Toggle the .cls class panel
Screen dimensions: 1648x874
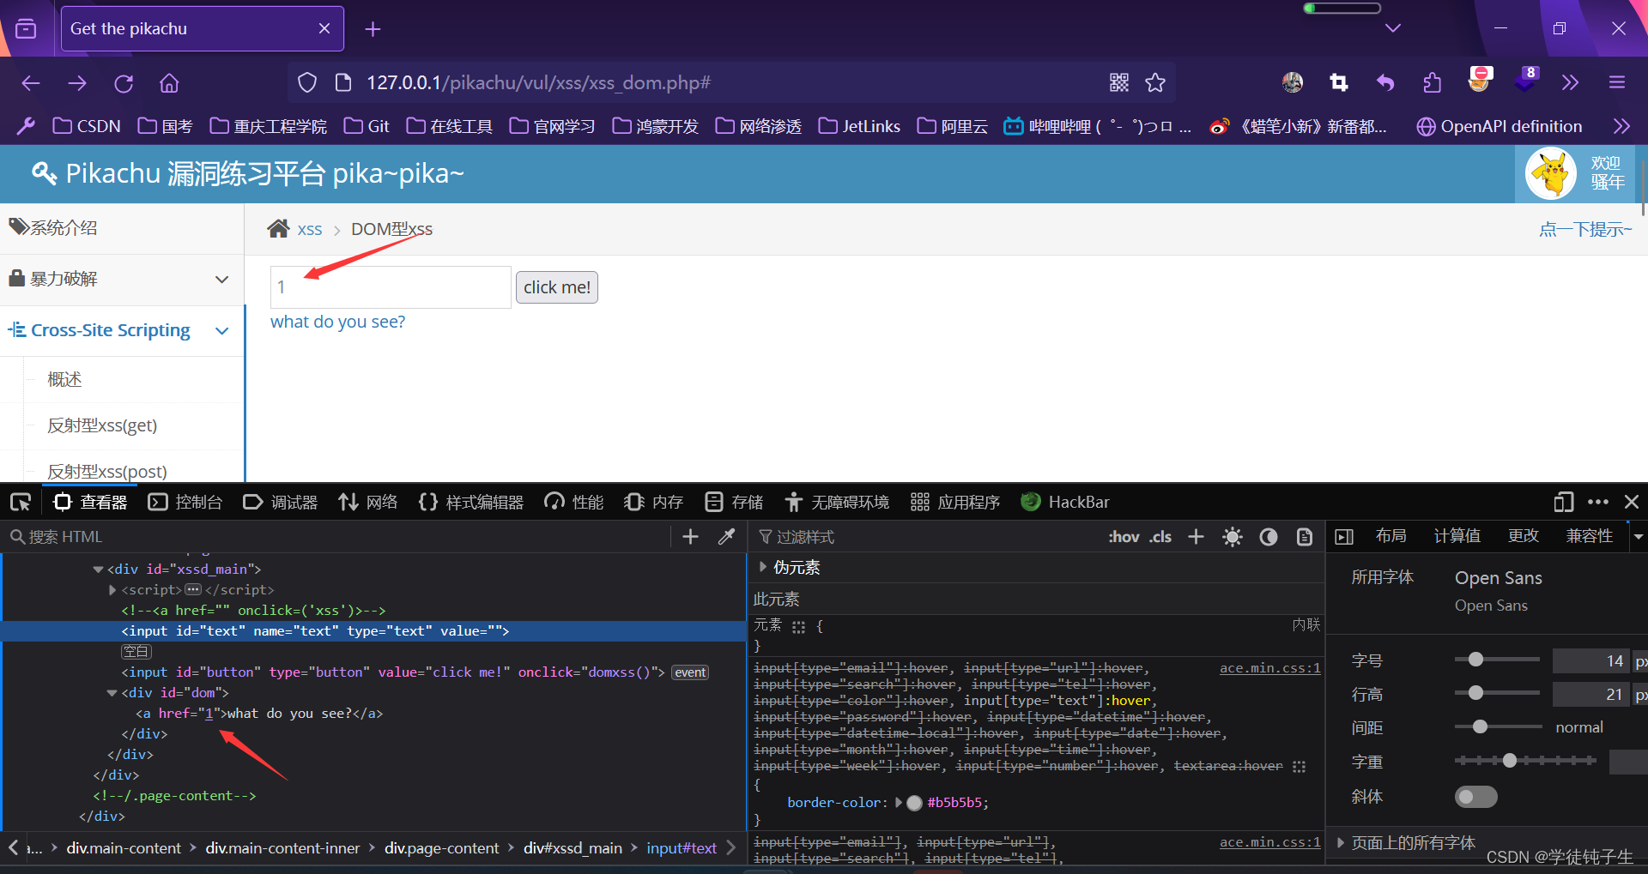click(1160, 537)
